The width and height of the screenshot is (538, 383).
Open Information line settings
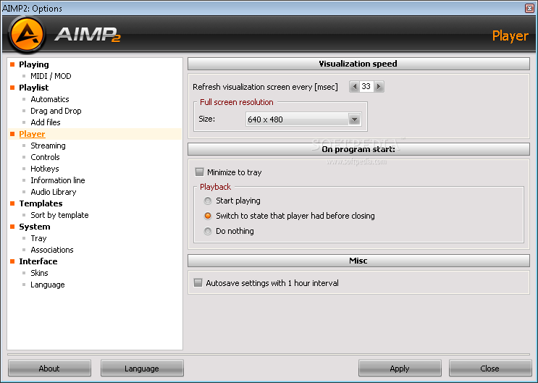pos(58,180)
